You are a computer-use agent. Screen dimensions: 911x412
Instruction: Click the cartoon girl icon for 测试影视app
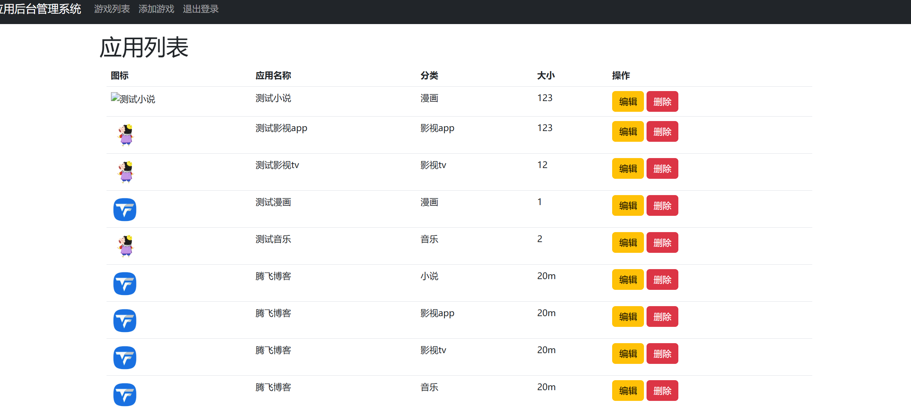pyautogui.click(x=125, y=135)
